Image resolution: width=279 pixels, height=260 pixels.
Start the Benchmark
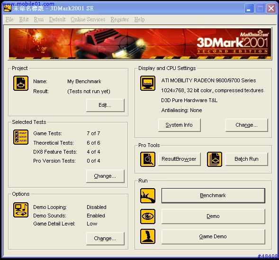213,196
